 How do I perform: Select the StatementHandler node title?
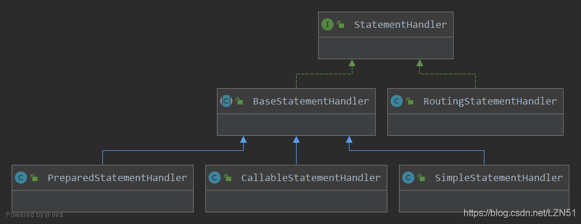(x=401, y=25)
